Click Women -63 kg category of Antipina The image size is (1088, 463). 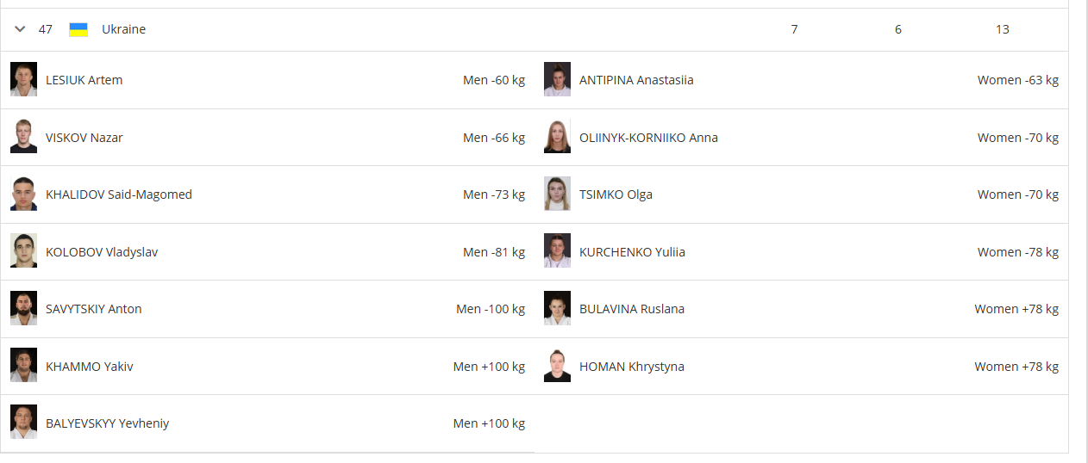[x=1018, y=80]
